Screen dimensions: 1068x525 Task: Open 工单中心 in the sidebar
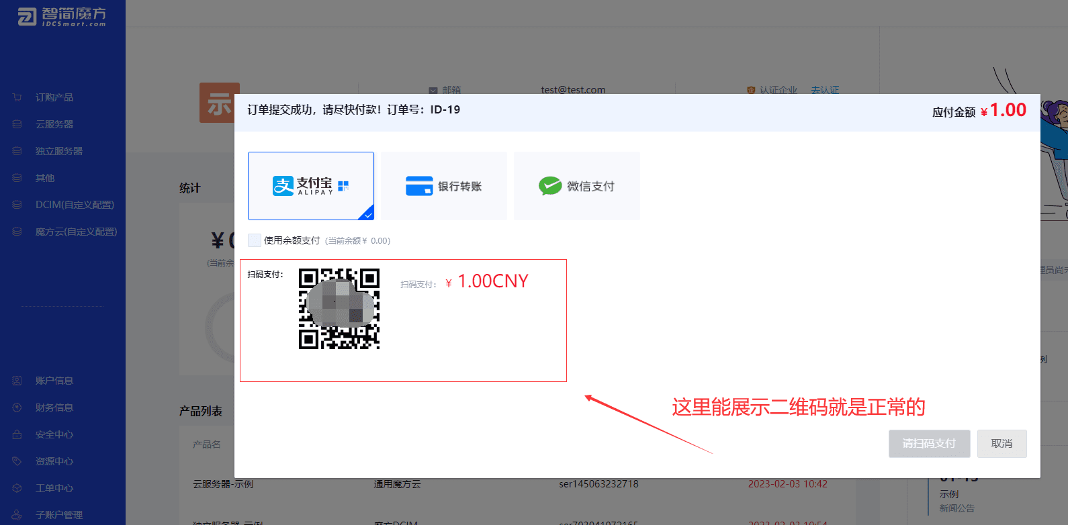[54, 488]
